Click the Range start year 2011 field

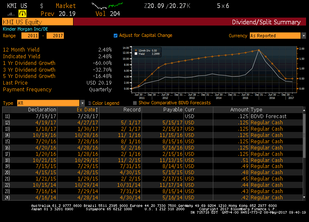point(30,36)
